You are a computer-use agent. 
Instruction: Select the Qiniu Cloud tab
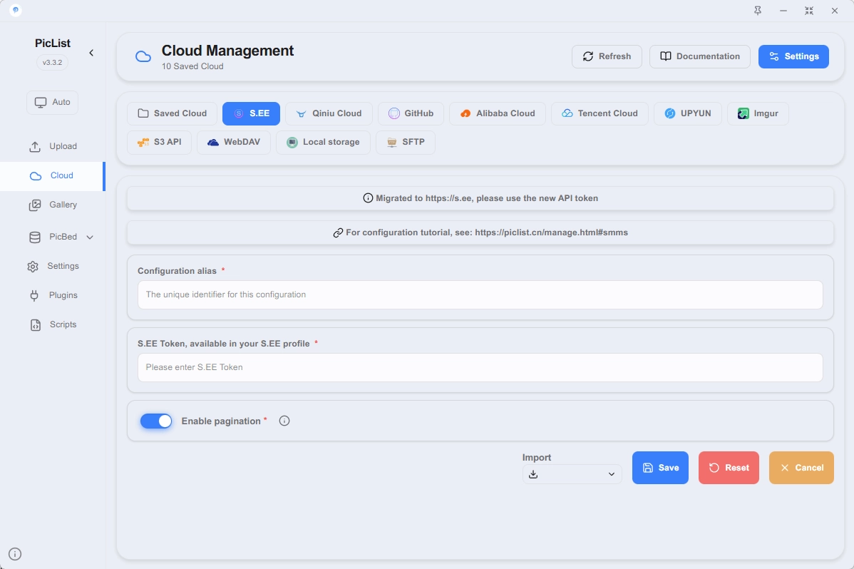point(329,113)
